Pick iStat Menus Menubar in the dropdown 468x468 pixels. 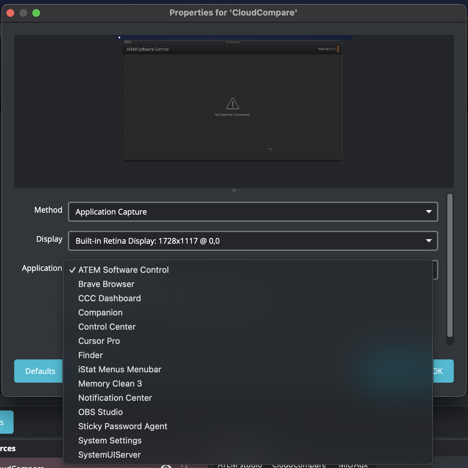(x=120, y=369)
